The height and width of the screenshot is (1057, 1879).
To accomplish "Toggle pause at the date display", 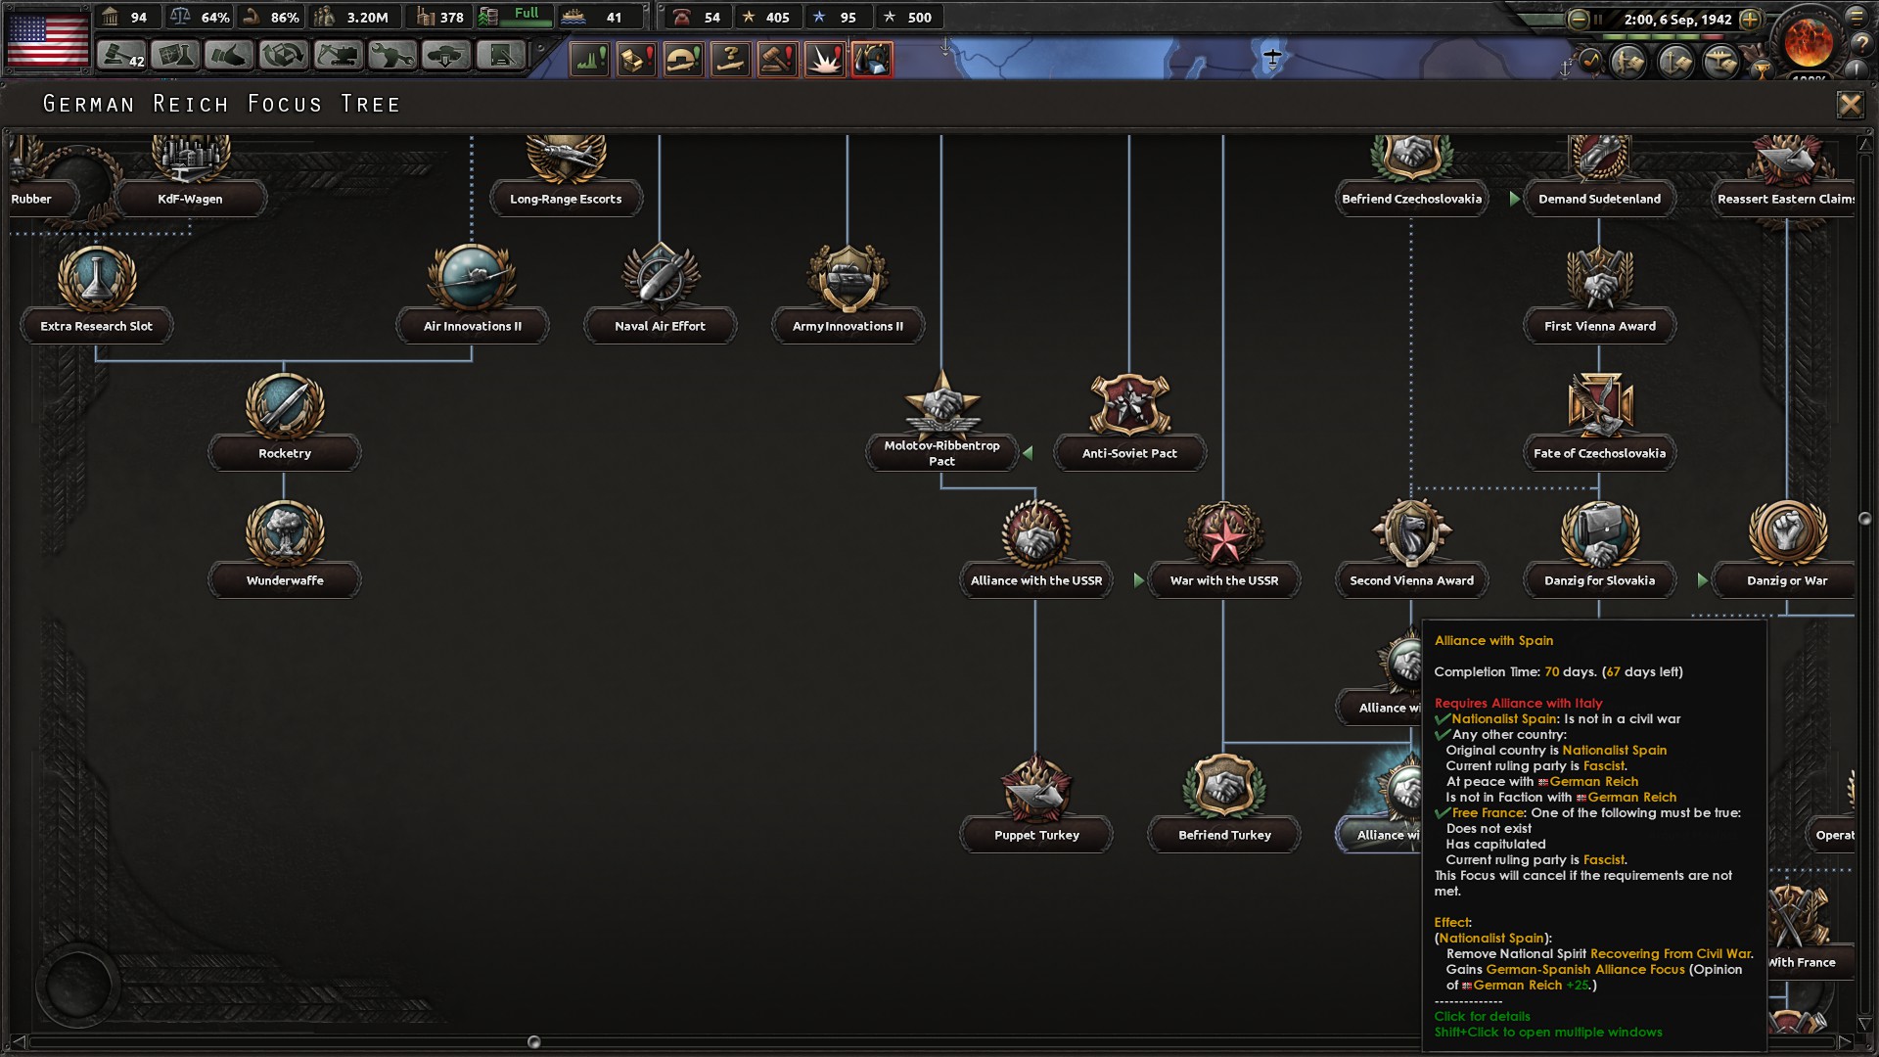I will (x=1677, y=19).
